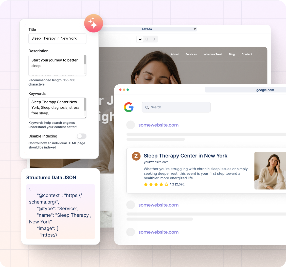Click the AI sparkle icon button

click(94, 23)
